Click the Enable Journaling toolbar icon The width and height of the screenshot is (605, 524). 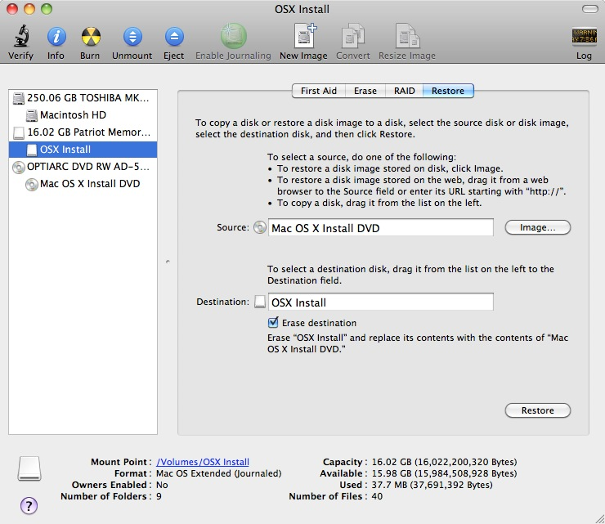pyautogui.click(x=234, y=36)
